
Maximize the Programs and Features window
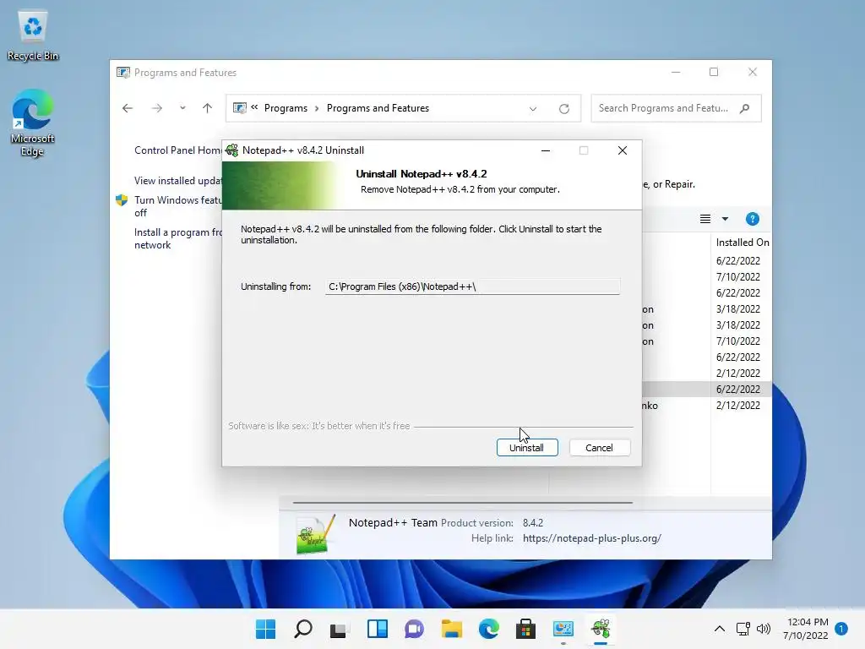coord(714,73)
